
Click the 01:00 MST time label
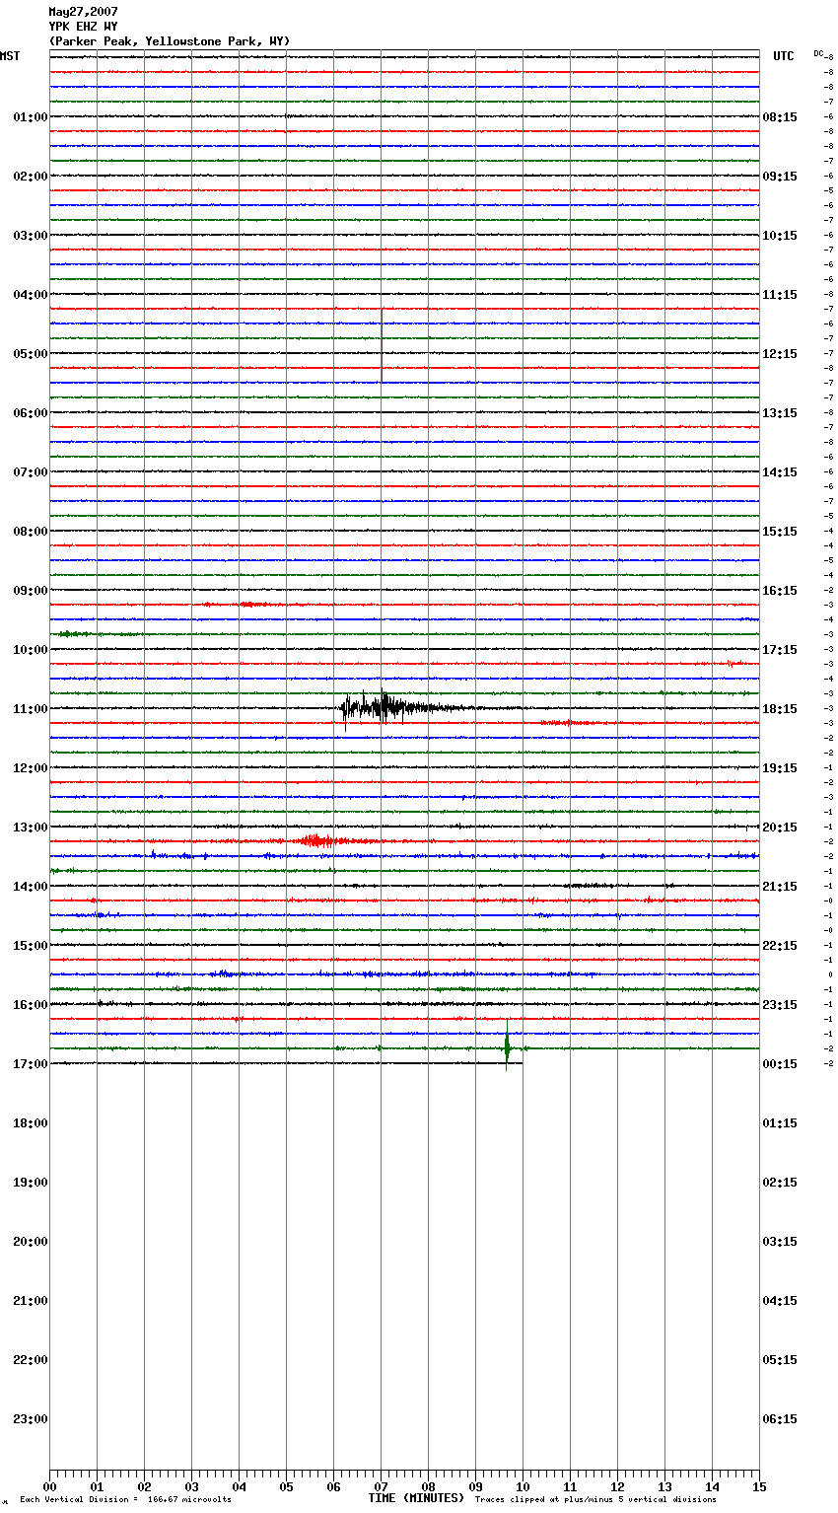[31, 117]
